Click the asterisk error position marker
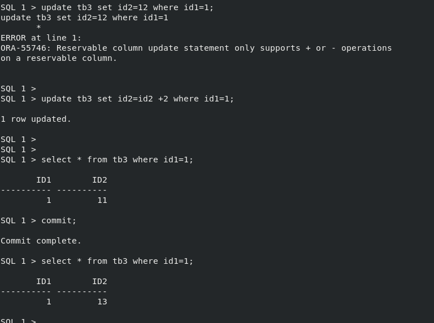This screenshot has height=323, width=434. 38,28
